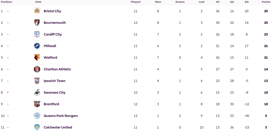Viewport: 271px width, 131px height.
Task: Open the Queens Park Rangers team link
Action: pos(61,116)
